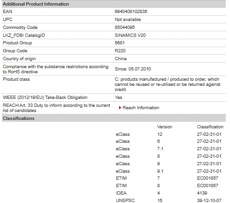Click the Commodity Code label
Image resolution: width=230 pixels, height=203 pixels.
pyautogui.click(x=20, y=28)
